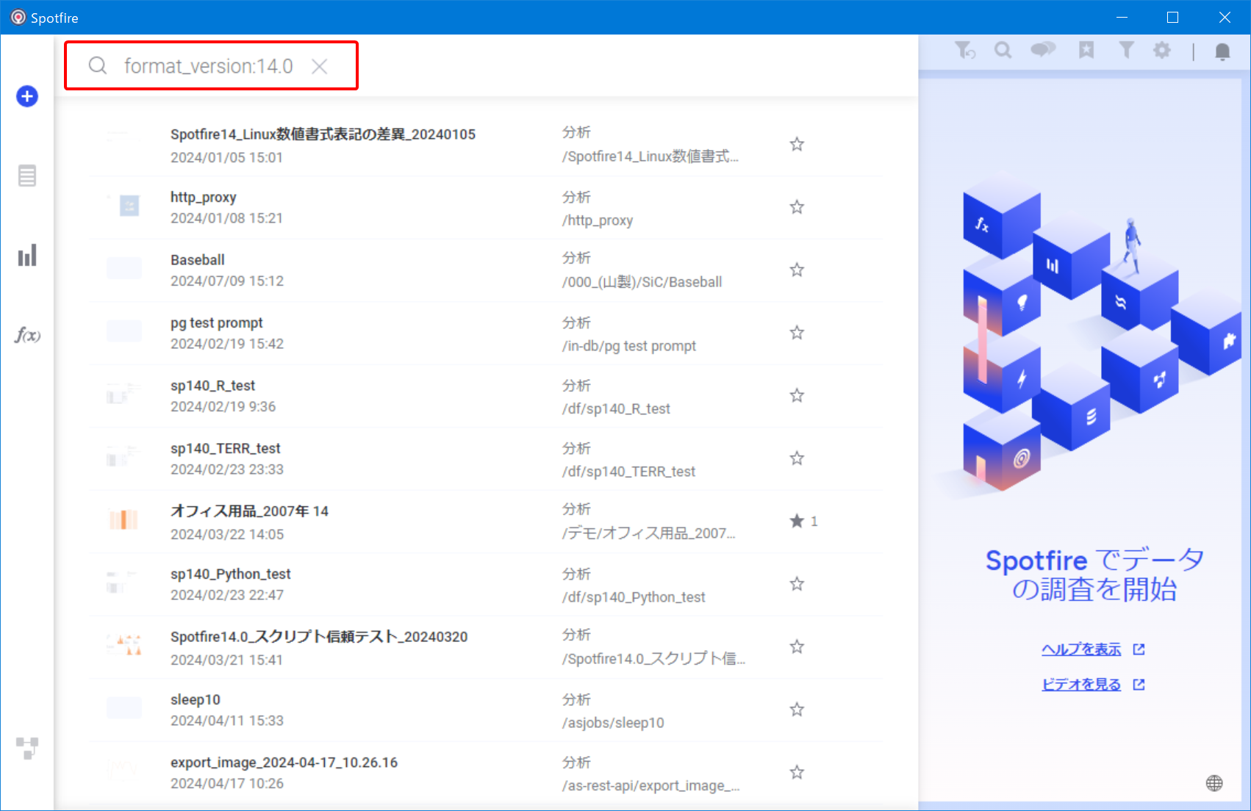Open the f(x) functions sidebar icon
The width and height of the screenshot is (1251, 811).
coord(27,335)
